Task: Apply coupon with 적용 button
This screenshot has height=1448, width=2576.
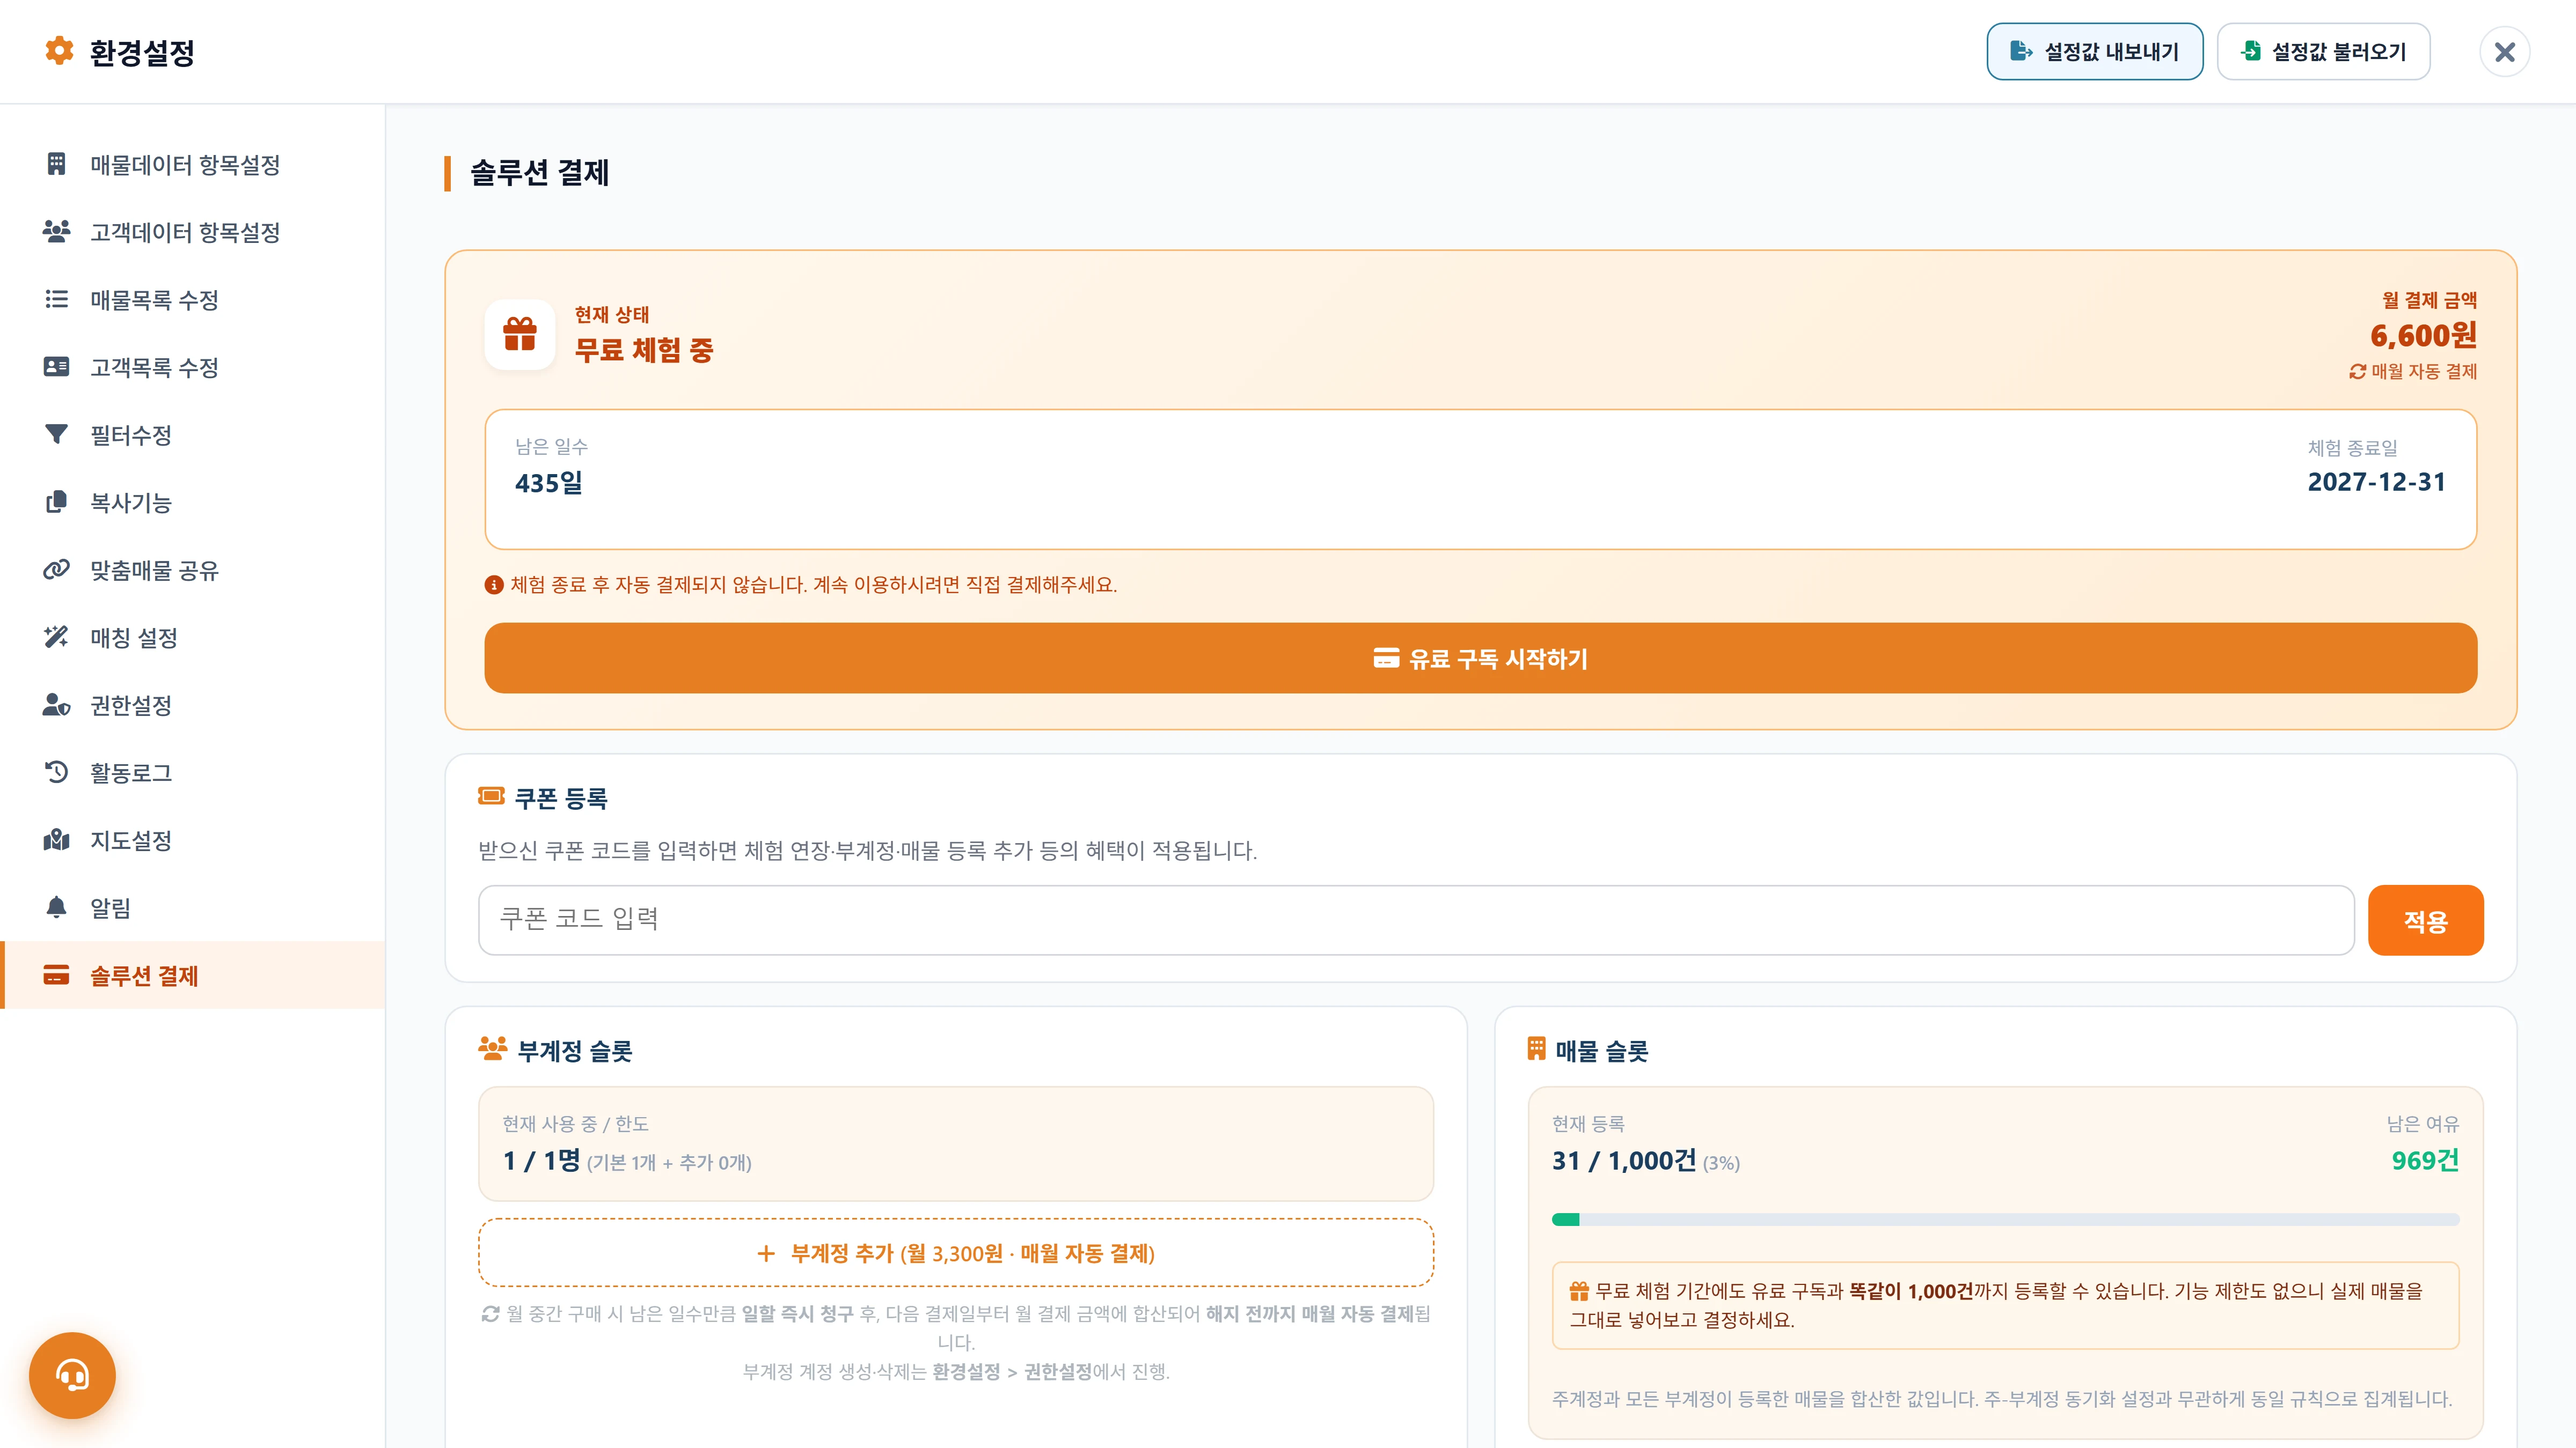Action: [x=2425, y=919]
